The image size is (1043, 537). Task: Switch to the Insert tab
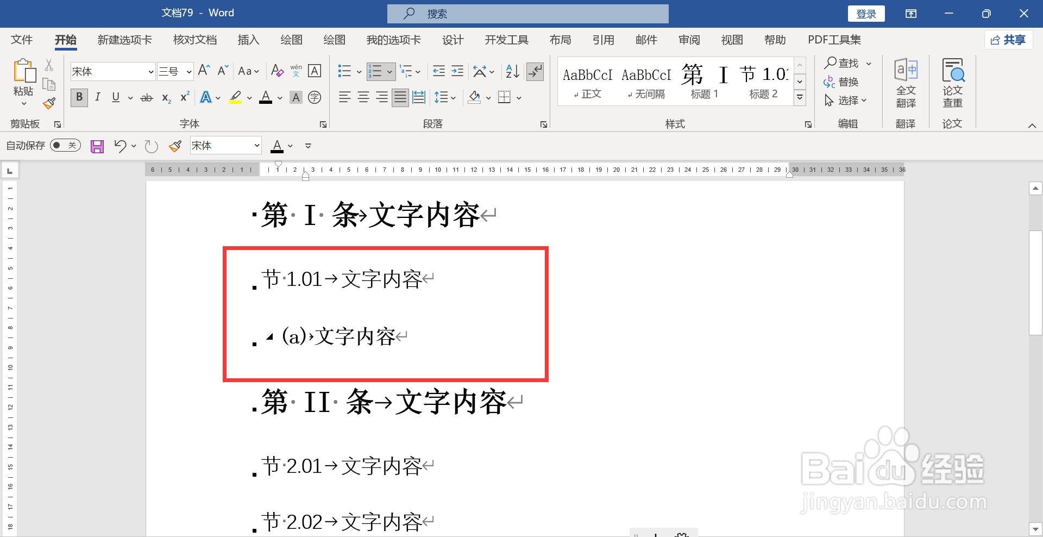pyautogui.click(x=249, y=40)
